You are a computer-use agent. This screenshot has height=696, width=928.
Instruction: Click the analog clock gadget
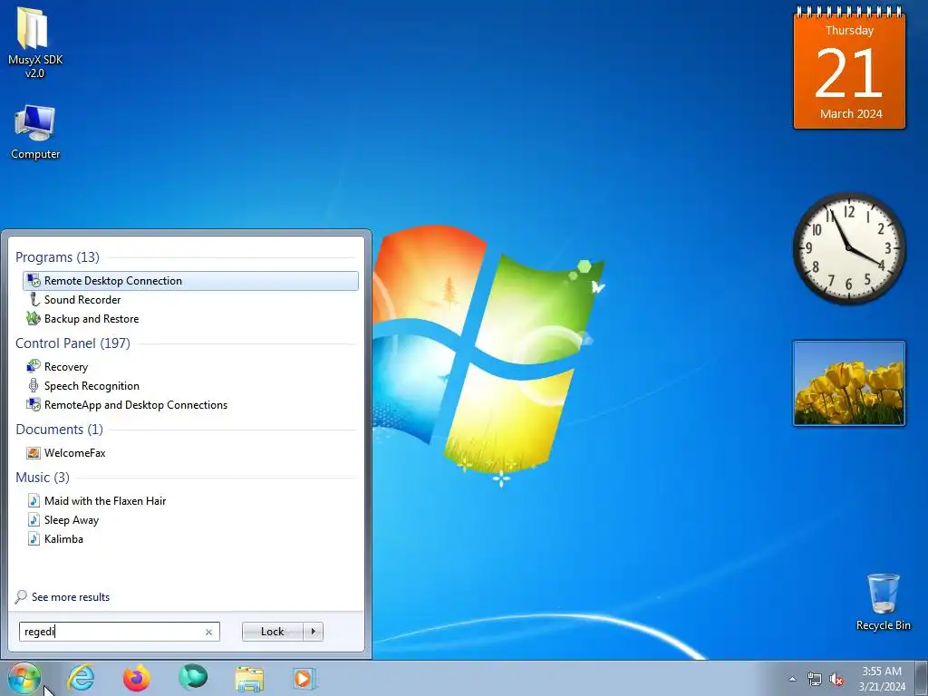click(849, 248)
